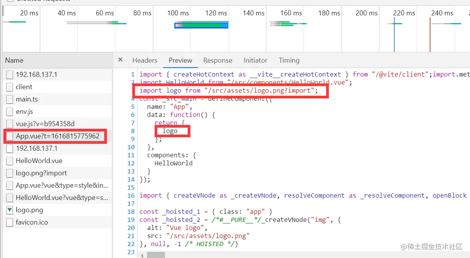This screenshot has width=470, height=258.
Task: Click line number 16 in the gutter
Action: [x=131, y=195]
